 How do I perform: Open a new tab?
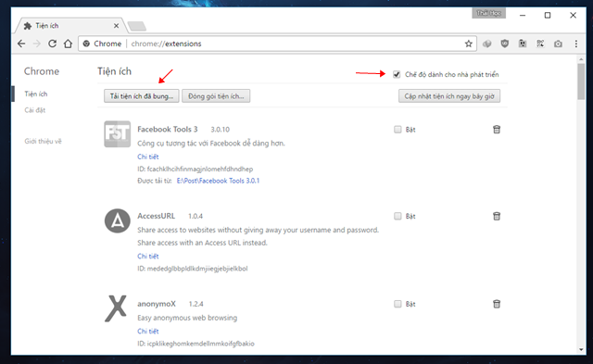136,26
